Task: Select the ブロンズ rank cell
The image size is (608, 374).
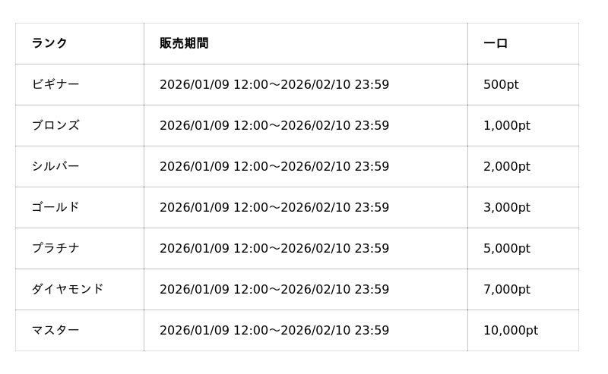Action: coord(55,125)
